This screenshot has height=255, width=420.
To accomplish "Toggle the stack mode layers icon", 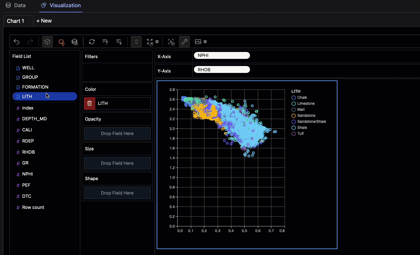I will point(75,42).
